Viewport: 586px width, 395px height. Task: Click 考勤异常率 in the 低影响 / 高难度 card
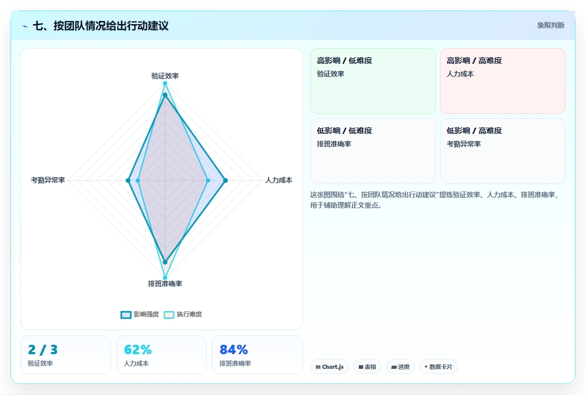click(x=464, y=144)
